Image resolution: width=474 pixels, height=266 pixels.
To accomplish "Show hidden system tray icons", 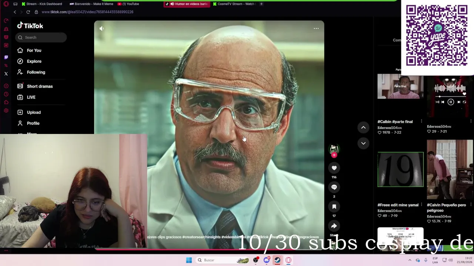I will [x=410, y=260].
